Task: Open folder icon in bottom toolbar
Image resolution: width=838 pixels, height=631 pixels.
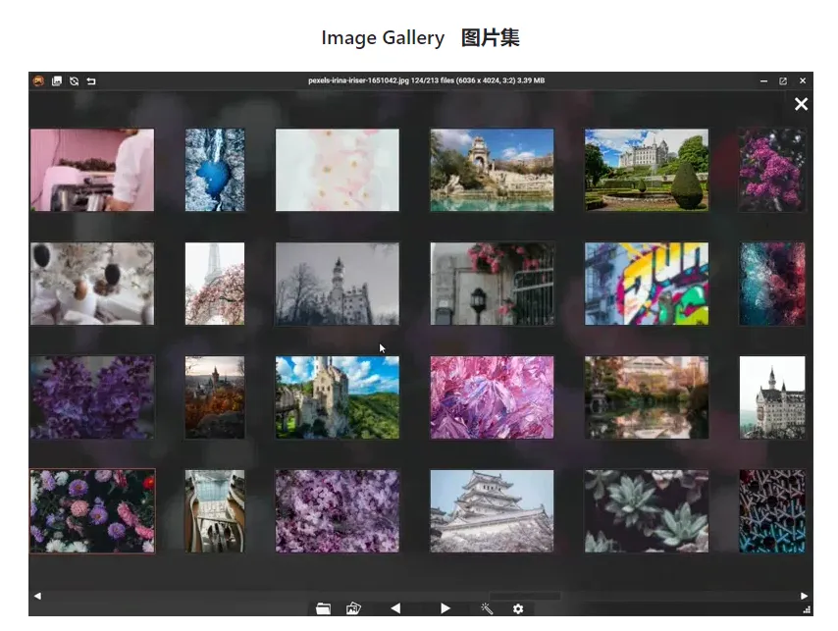Action: [323, 608]
